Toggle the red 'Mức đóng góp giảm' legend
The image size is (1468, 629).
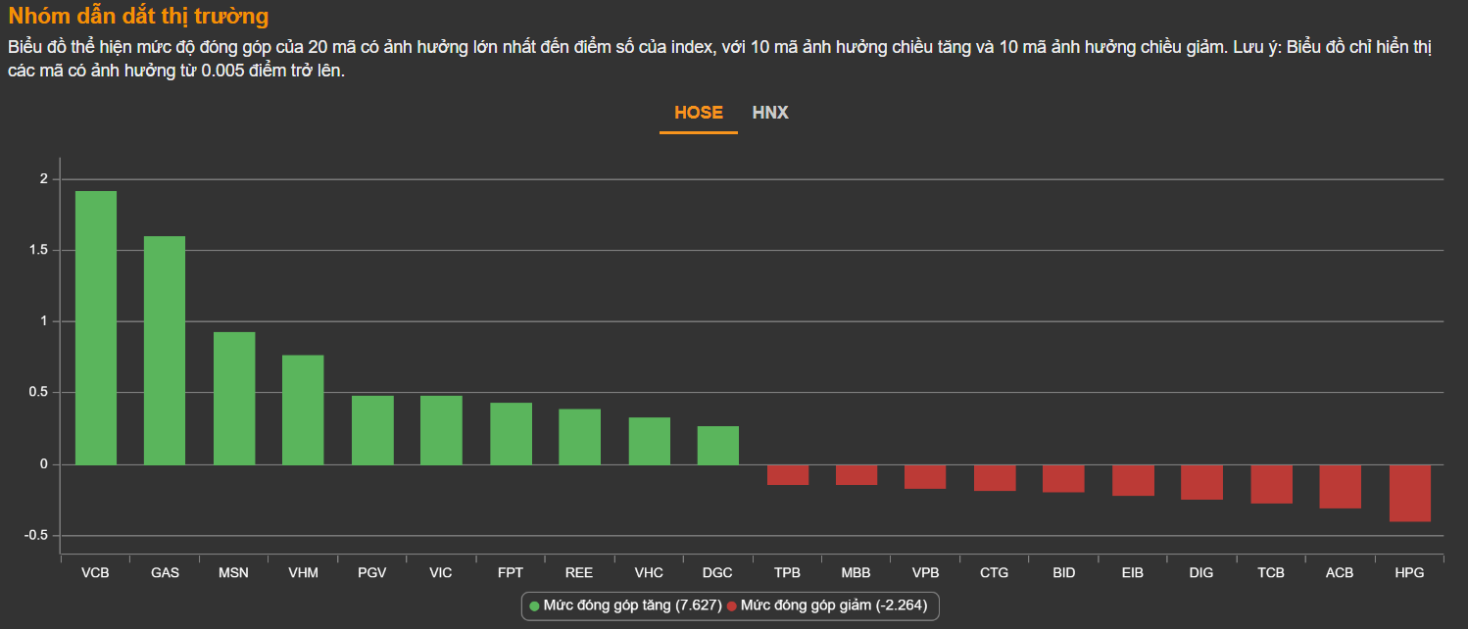[833, 605]
